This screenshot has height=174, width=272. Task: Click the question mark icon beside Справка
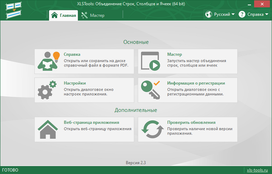pyautogui.click(x=242, y=14)
